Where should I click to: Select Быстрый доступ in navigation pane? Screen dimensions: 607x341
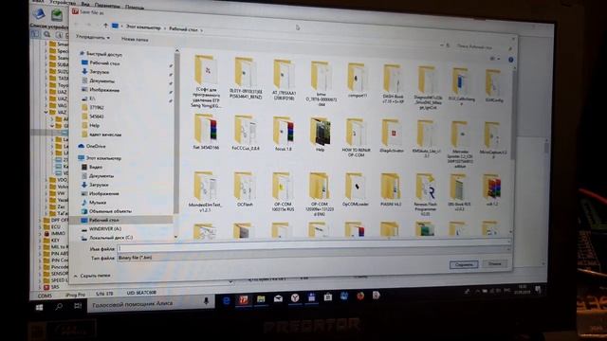tap(101, 54)
